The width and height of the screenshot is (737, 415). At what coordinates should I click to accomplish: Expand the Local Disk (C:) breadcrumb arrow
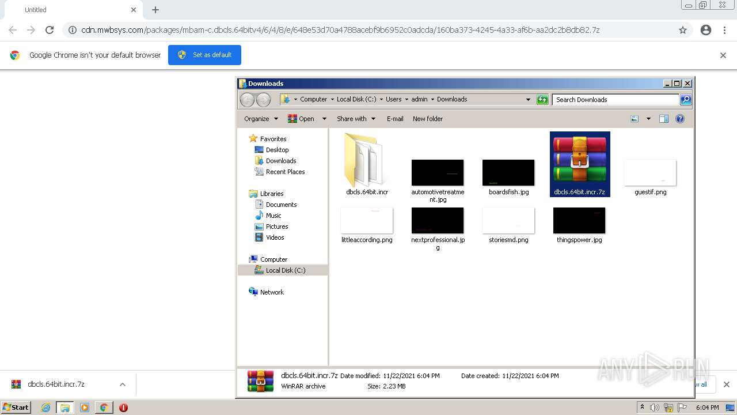click(381, 99)
